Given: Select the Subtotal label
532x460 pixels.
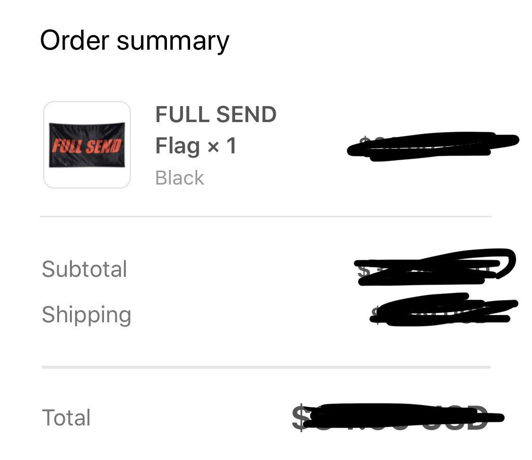Looking at the screenshot, I should [x=85, y=268].
